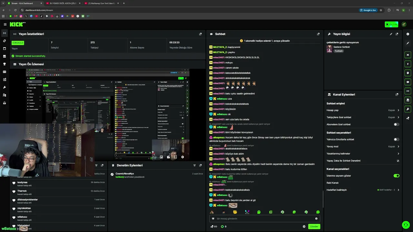Edit stream info with the Yayın bilgisi pencil
Image resolution: width=413 pixels, height=232 pixels.
(391, 34)
